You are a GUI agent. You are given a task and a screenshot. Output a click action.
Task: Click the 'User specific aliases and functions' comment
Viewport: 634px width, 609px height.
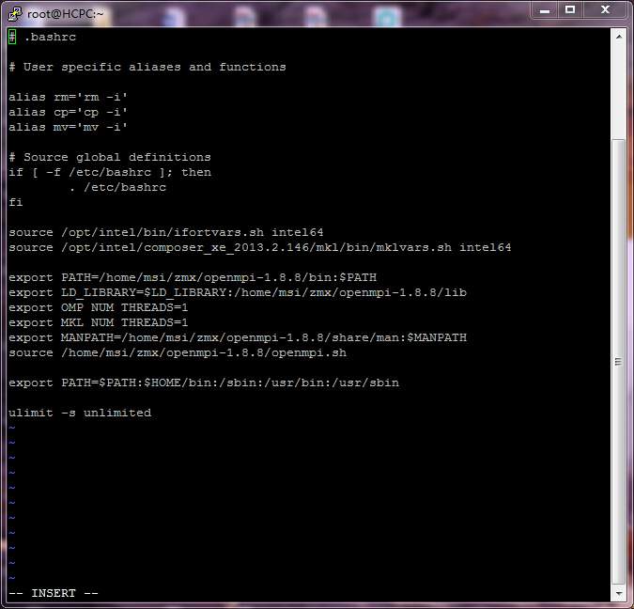click(155, 67)
